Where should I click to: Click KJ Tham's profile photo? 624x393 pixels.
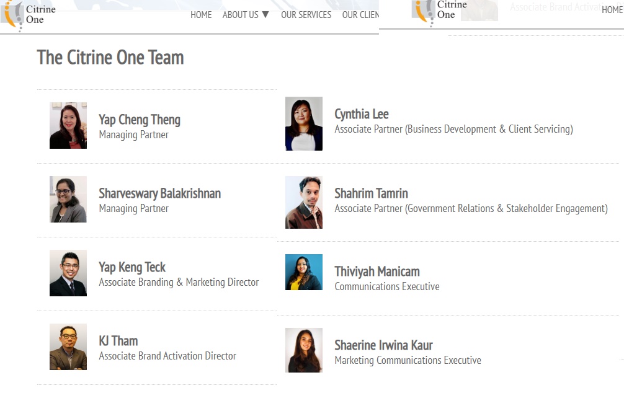[x=68, y=347]
